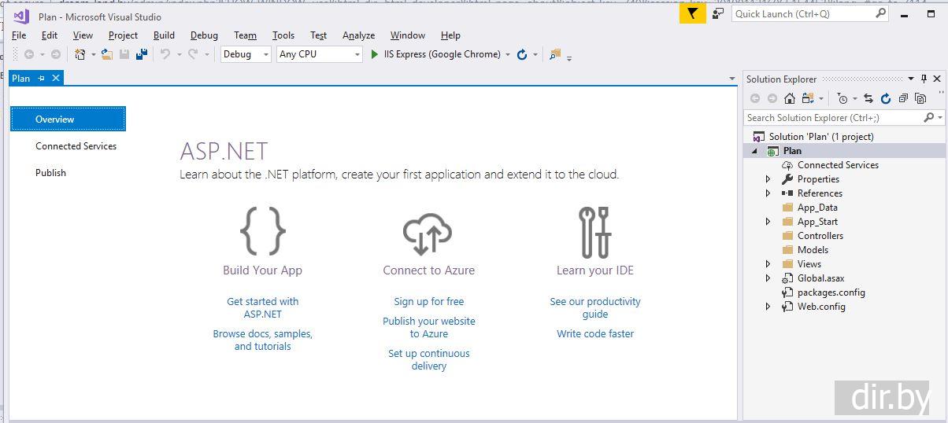
Task: Click the Save All toolbar icon
Action: coord(142,54)
